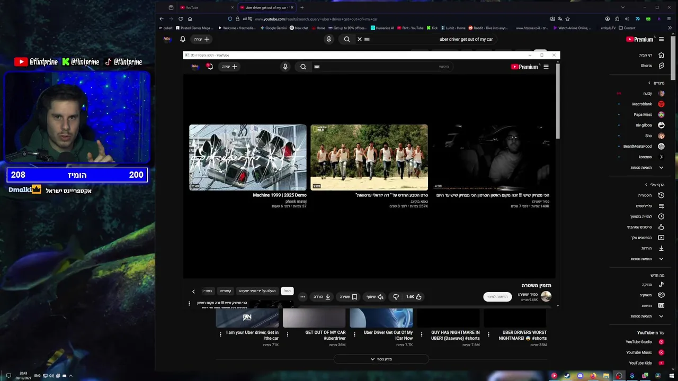678x381 pixels.
Task: Click microphone icon in front YouTube popup
Action: pyautogui.click(x=285, y=67)
